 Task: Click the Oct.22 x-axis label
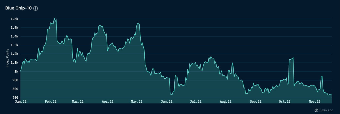[x=285, y=102]
